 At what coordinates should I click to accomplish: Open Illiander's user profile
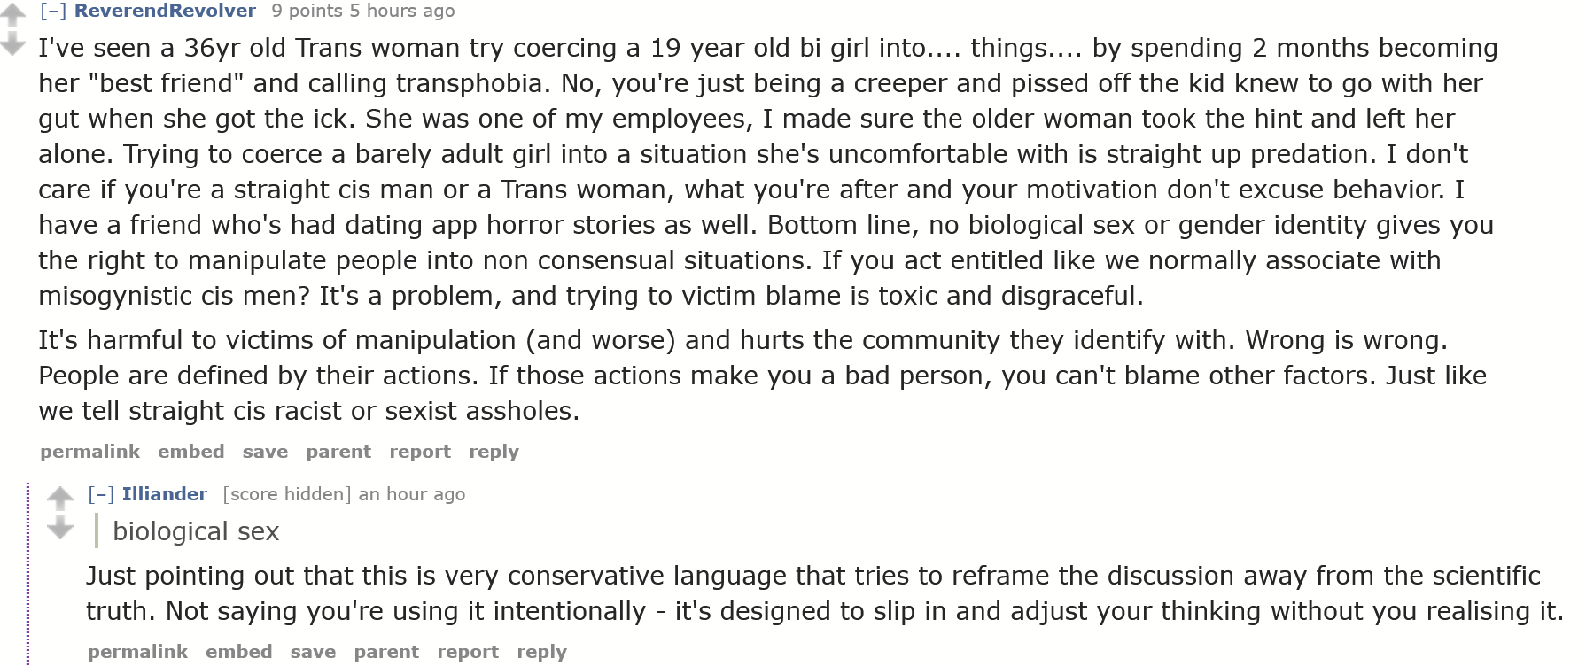pos(164,494)
